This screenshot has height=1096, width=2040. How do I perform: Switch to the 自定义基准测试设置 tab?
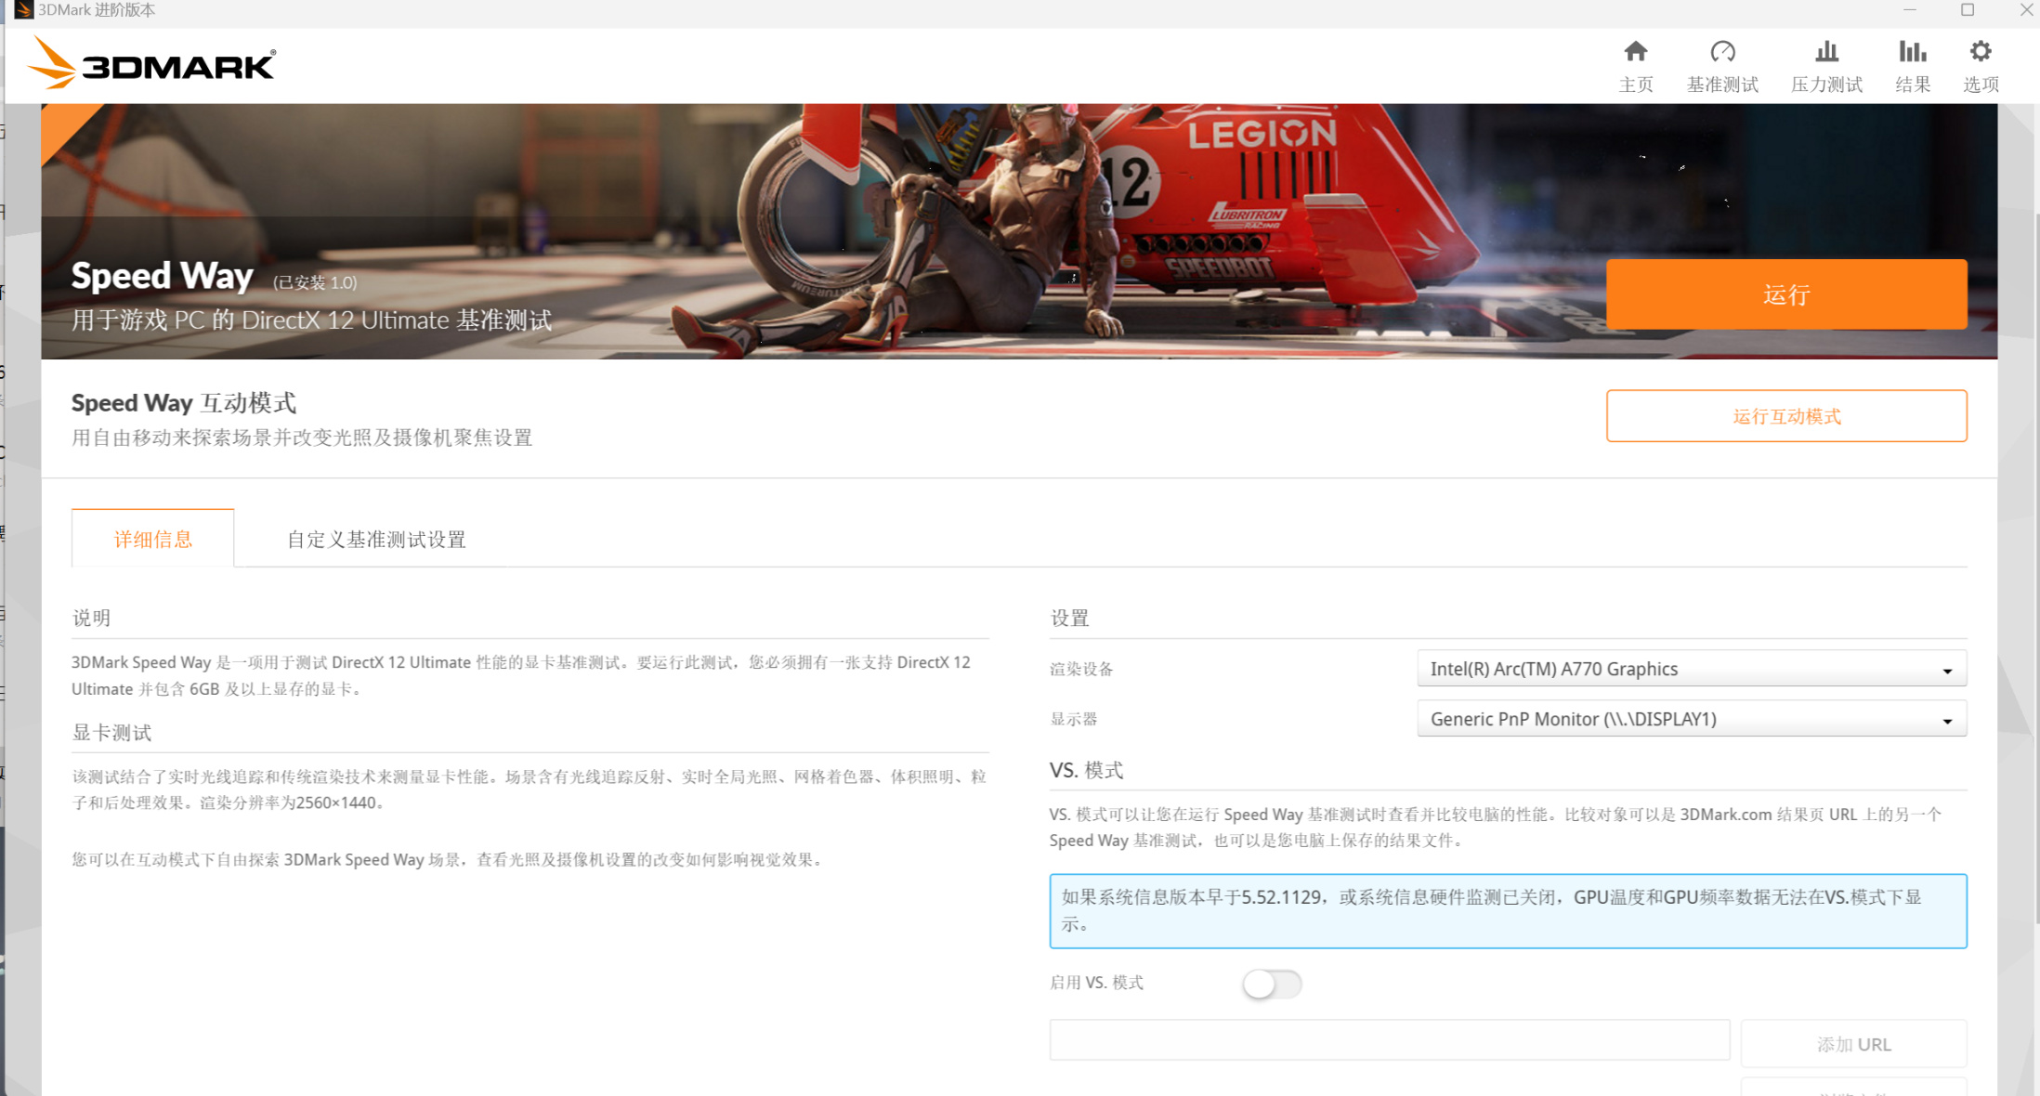[x=376, y=540]
